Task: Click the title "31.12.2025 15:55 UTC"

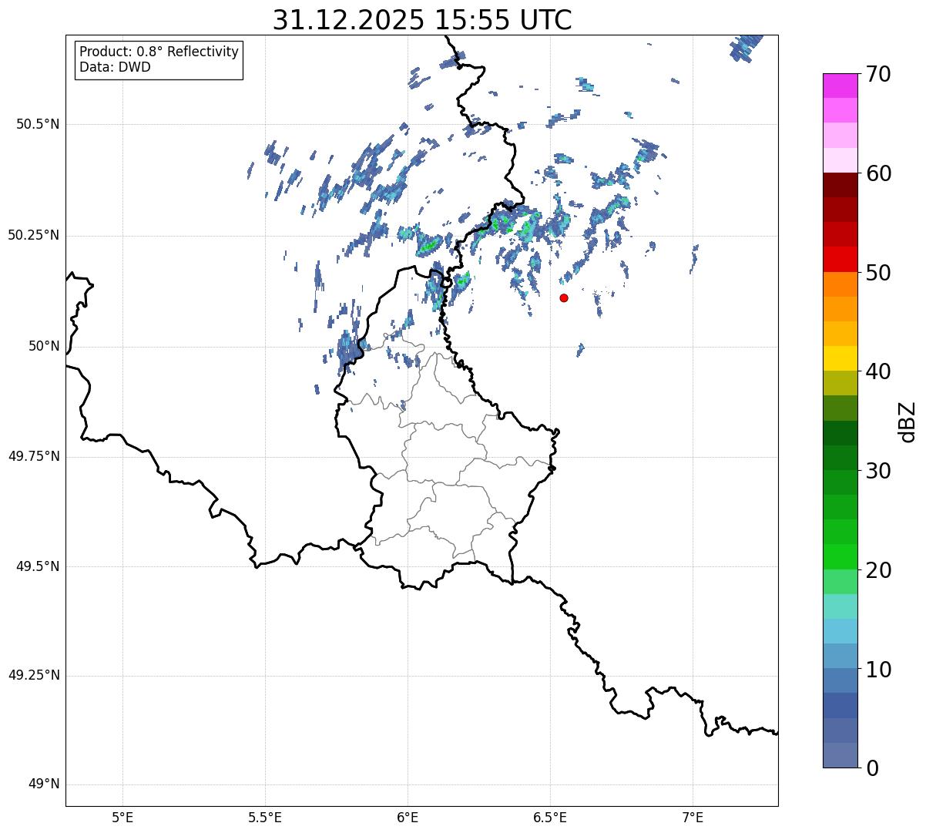Action: (422, 20)
